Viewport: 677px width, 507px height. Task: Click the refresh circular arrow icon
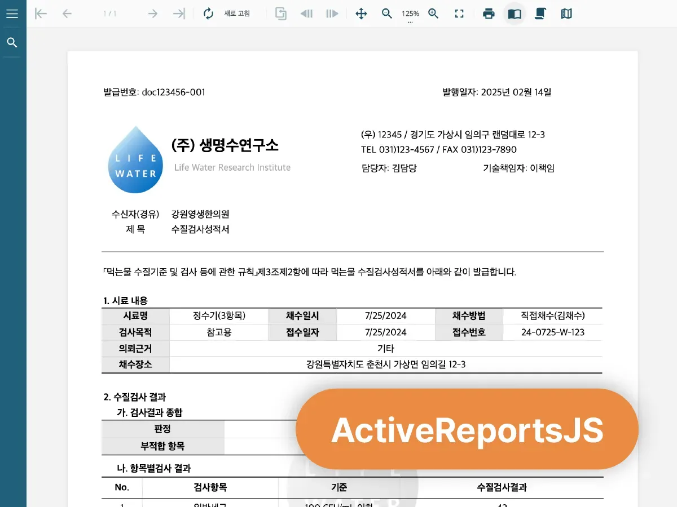point(209,14)
